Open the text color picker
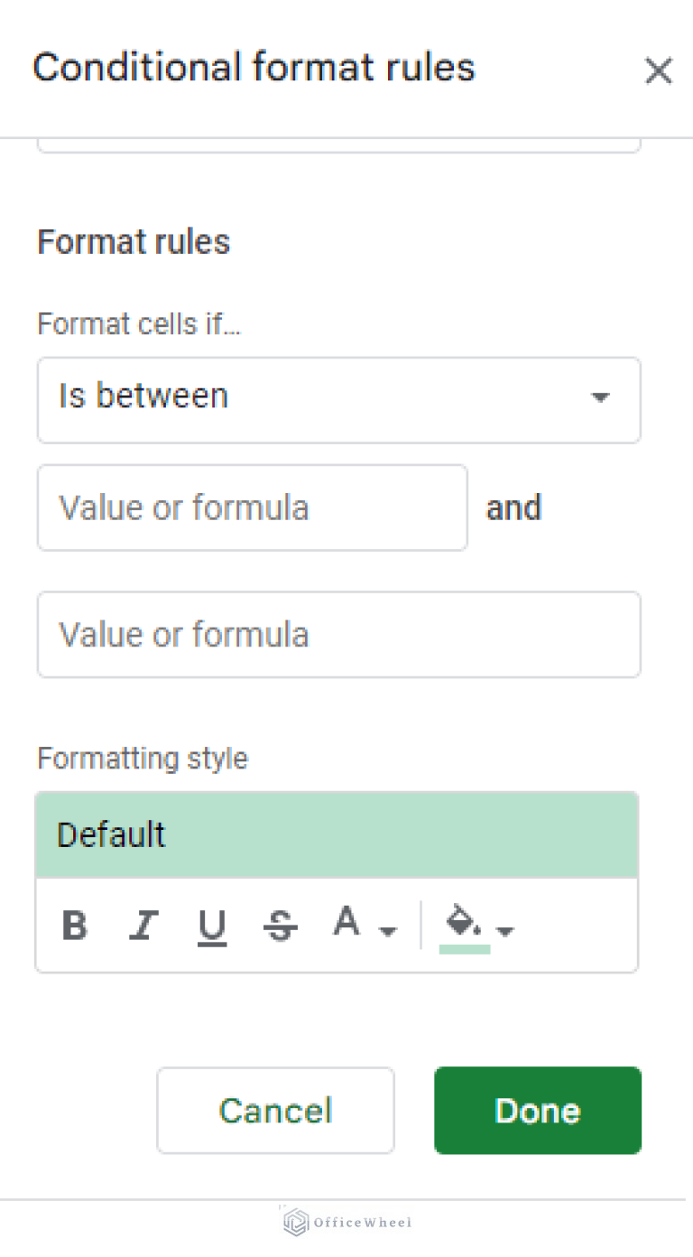Screen dimensions: 693x1257 tap(346, 923)
